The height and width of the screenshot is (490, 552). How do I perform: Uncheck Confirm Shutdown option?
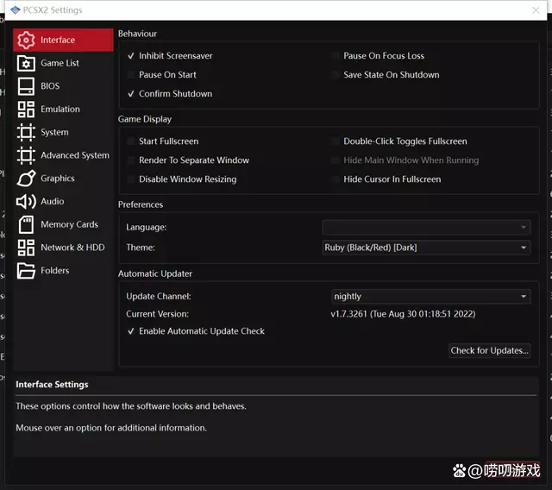131,94
